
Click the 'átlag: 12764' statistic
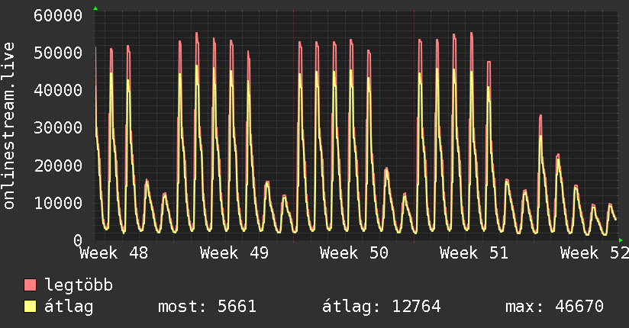click(x=382, y=307)
